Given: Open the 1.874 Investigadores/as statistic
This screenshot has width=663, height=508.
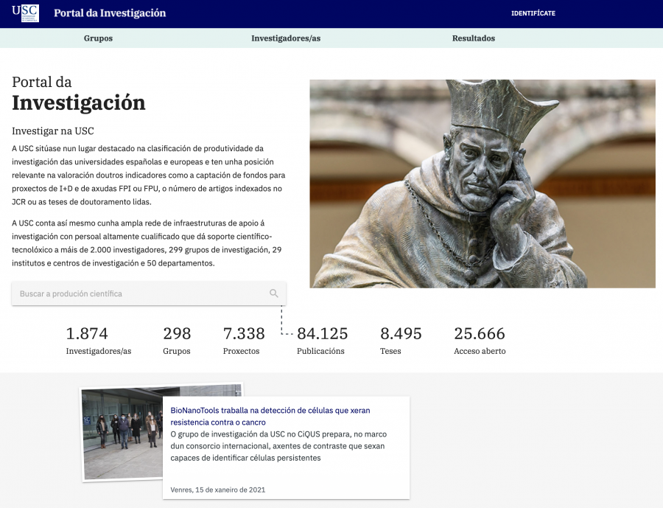Looking at the screenshot, I should click(x=99, y=341).
